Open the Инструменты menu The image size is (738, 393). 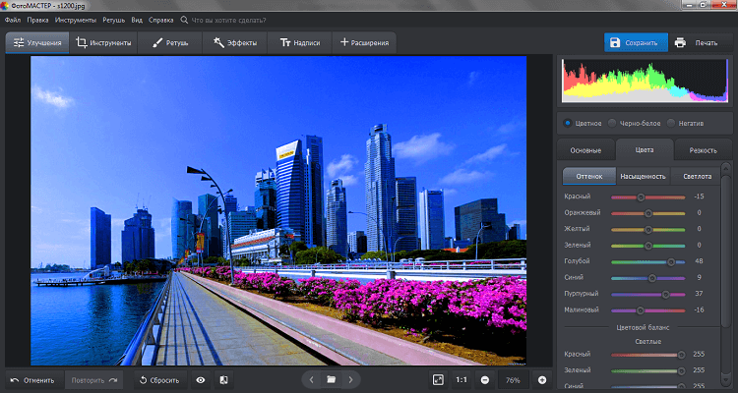(x=76, y=20)
